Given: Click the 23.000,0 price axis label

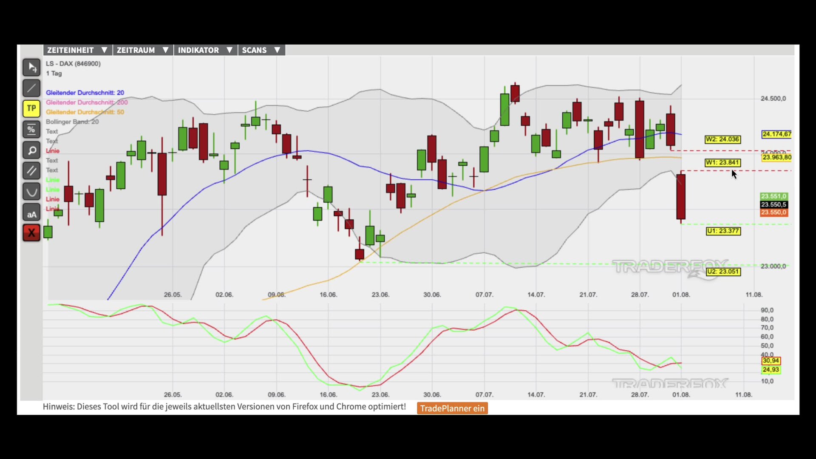Looking at the screenshot, I should tap(773, 266).
